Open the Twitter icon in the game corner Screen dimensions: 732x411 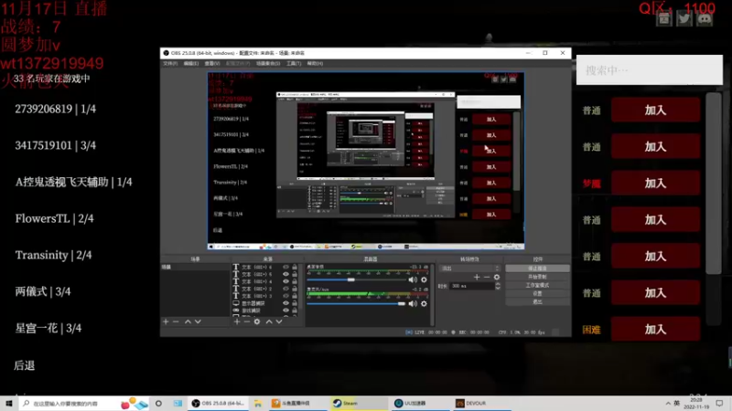684,18
